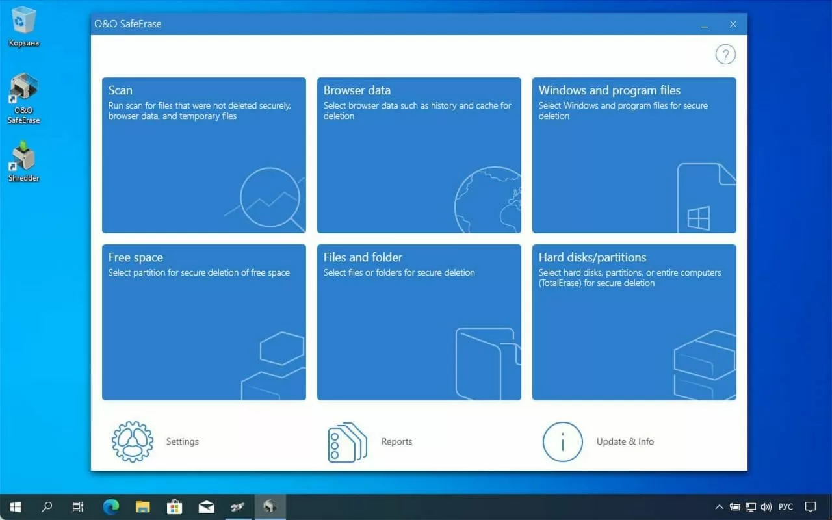
Task: Open the Scan tile
Action: [203, 155]
